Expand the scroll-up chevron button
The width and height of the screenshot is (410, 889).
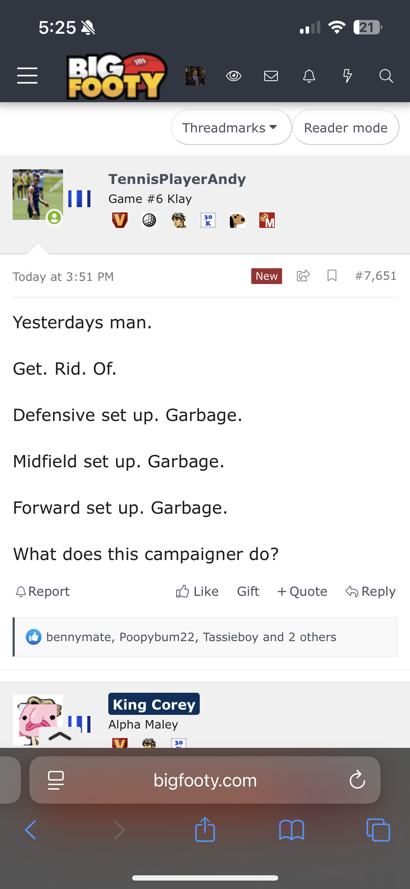coord(60,736)
